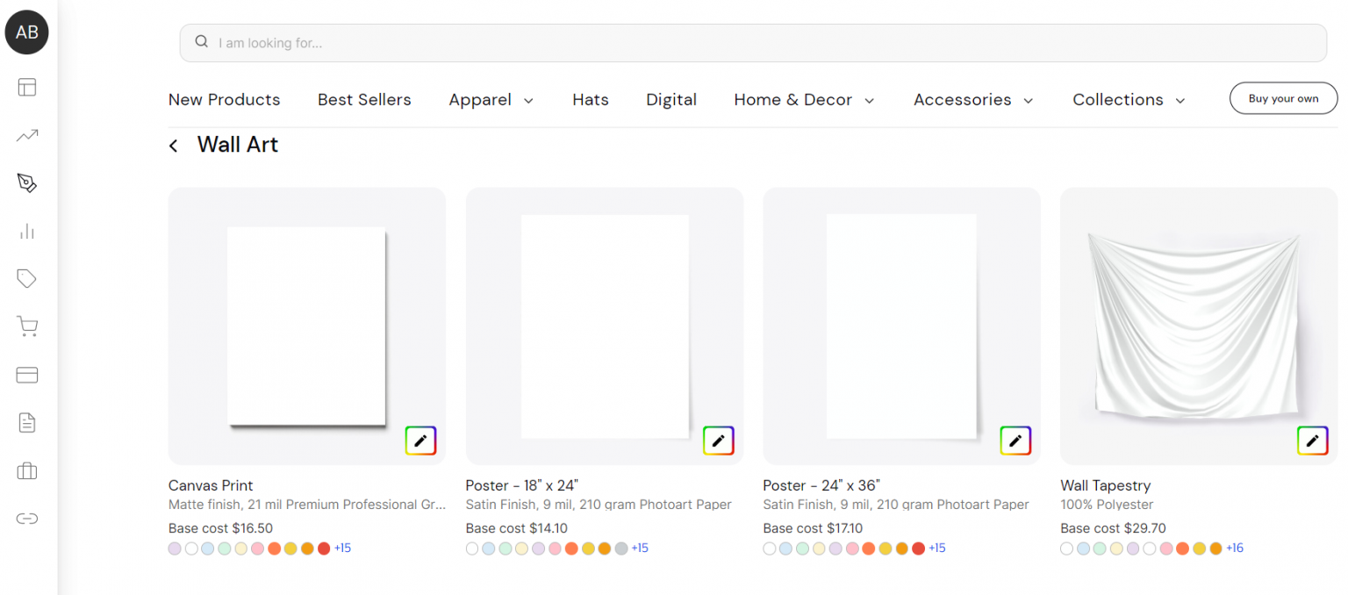
Task: Open the edit pencil on Wall Tapestry
Action: tap(1312, 441)
